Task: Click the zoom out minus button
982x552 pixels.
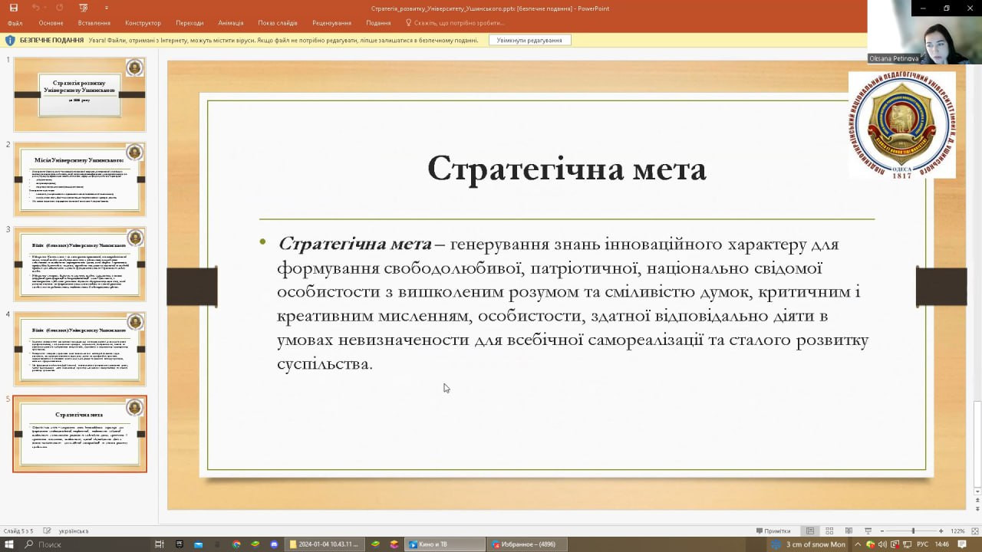Action: 883,531
